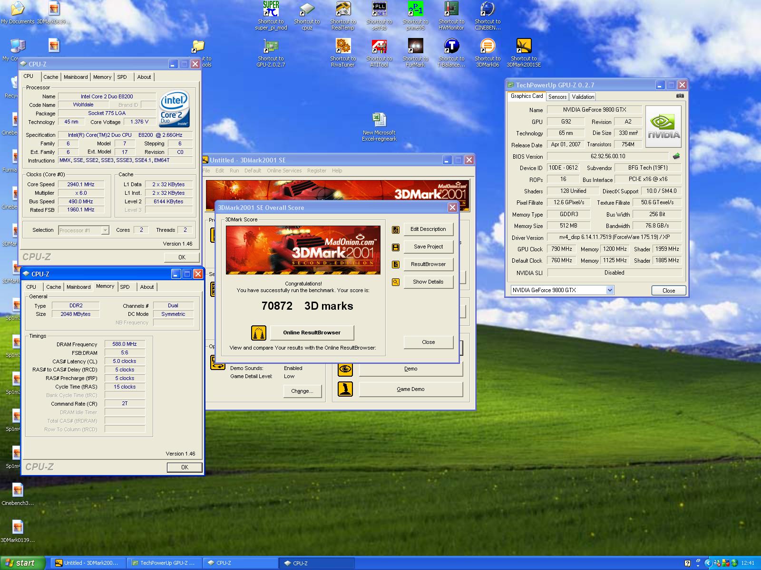Click the Edit Description icon in score dialog
Viewport: 761px width, 570px height.
(396, 229)
